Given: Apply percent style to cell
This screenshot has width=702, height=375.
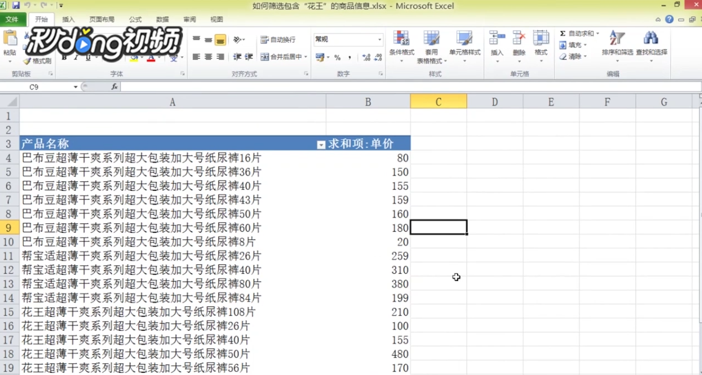Looking at the screenshot, I should (x=337, y=58).
